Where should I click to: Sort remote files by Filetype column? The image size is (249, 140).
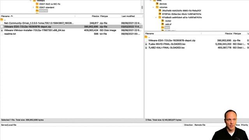pos(237,33)
